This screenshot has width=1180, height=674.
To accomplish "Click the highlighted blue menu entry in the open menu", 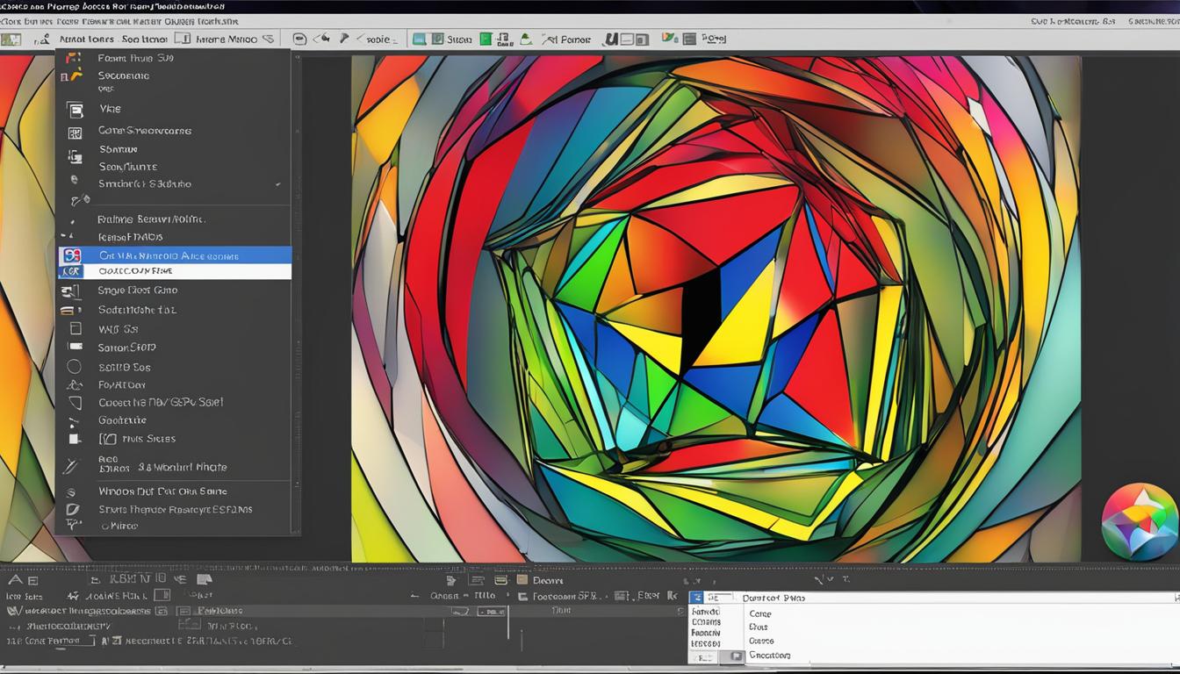I will click(x=176, y=256).
